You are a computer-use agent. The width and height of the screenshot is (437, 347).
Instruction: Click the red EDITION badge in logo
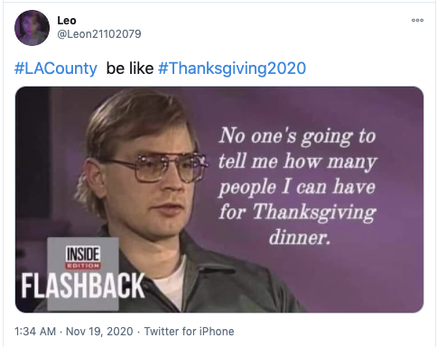(x=83, y=266)
